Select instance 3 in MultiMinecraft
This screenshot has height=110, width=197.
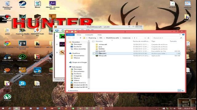[62, 52]
